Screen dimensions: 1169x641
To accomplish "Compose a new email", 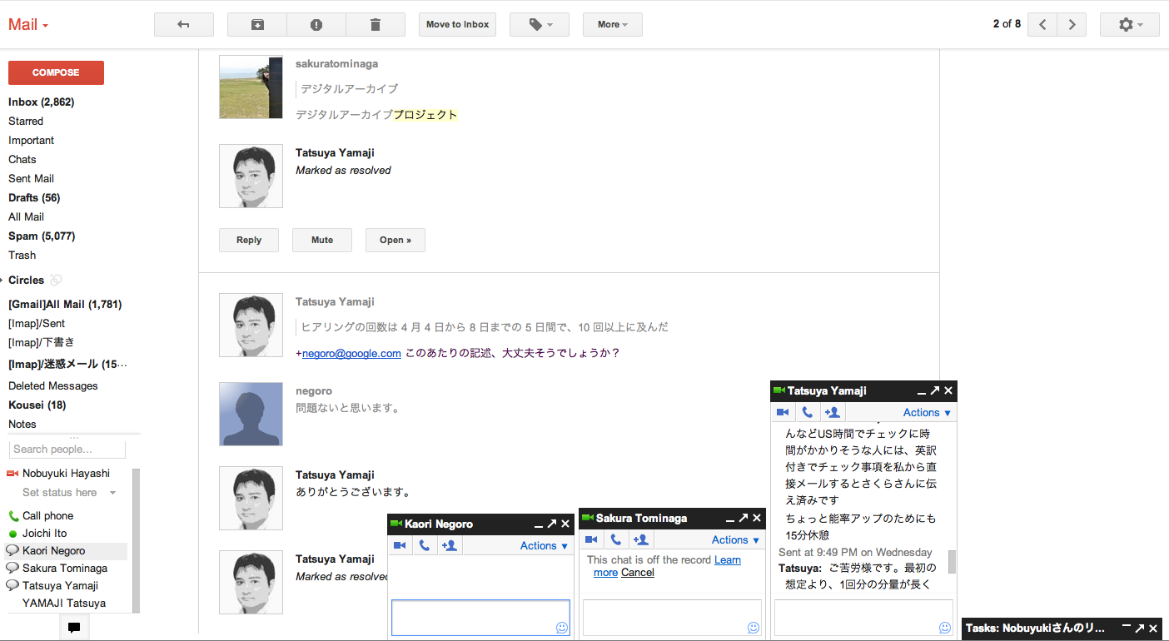I will pos(56,72).
